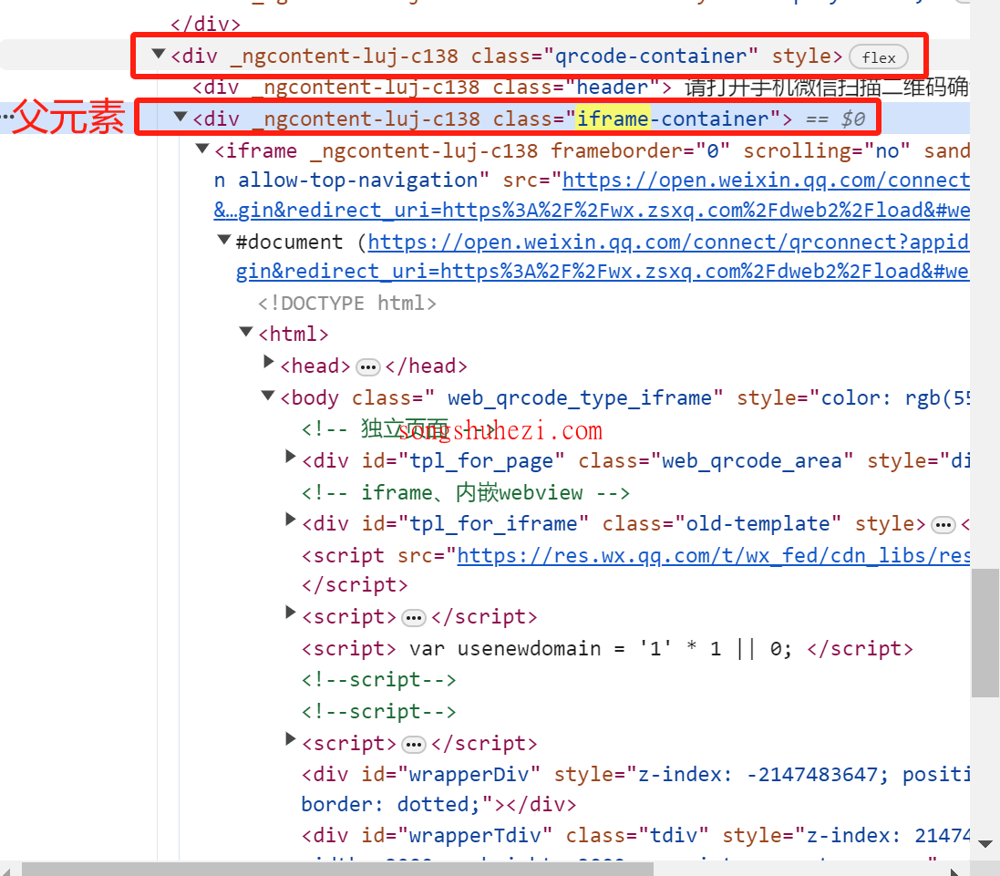The image size is (1000, 876).
Task: Click the iframe src continuation starting with &…gin&redirect_uri
Action: pos(592,211)
